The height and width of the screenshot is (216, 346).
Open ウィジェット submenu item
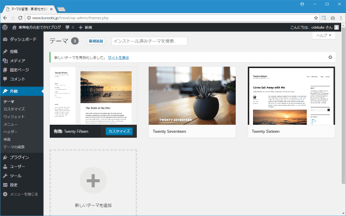coord(14,117)
